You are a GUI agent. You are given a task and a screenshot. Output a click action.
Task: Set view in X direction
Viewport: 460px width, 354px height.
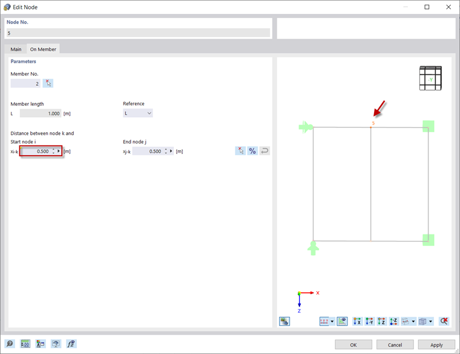click(357, 321)
